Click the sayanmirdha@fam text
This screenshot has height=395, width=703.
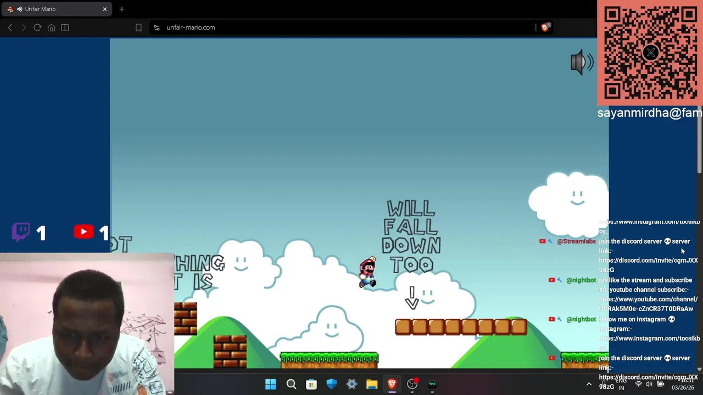(650, 112)
